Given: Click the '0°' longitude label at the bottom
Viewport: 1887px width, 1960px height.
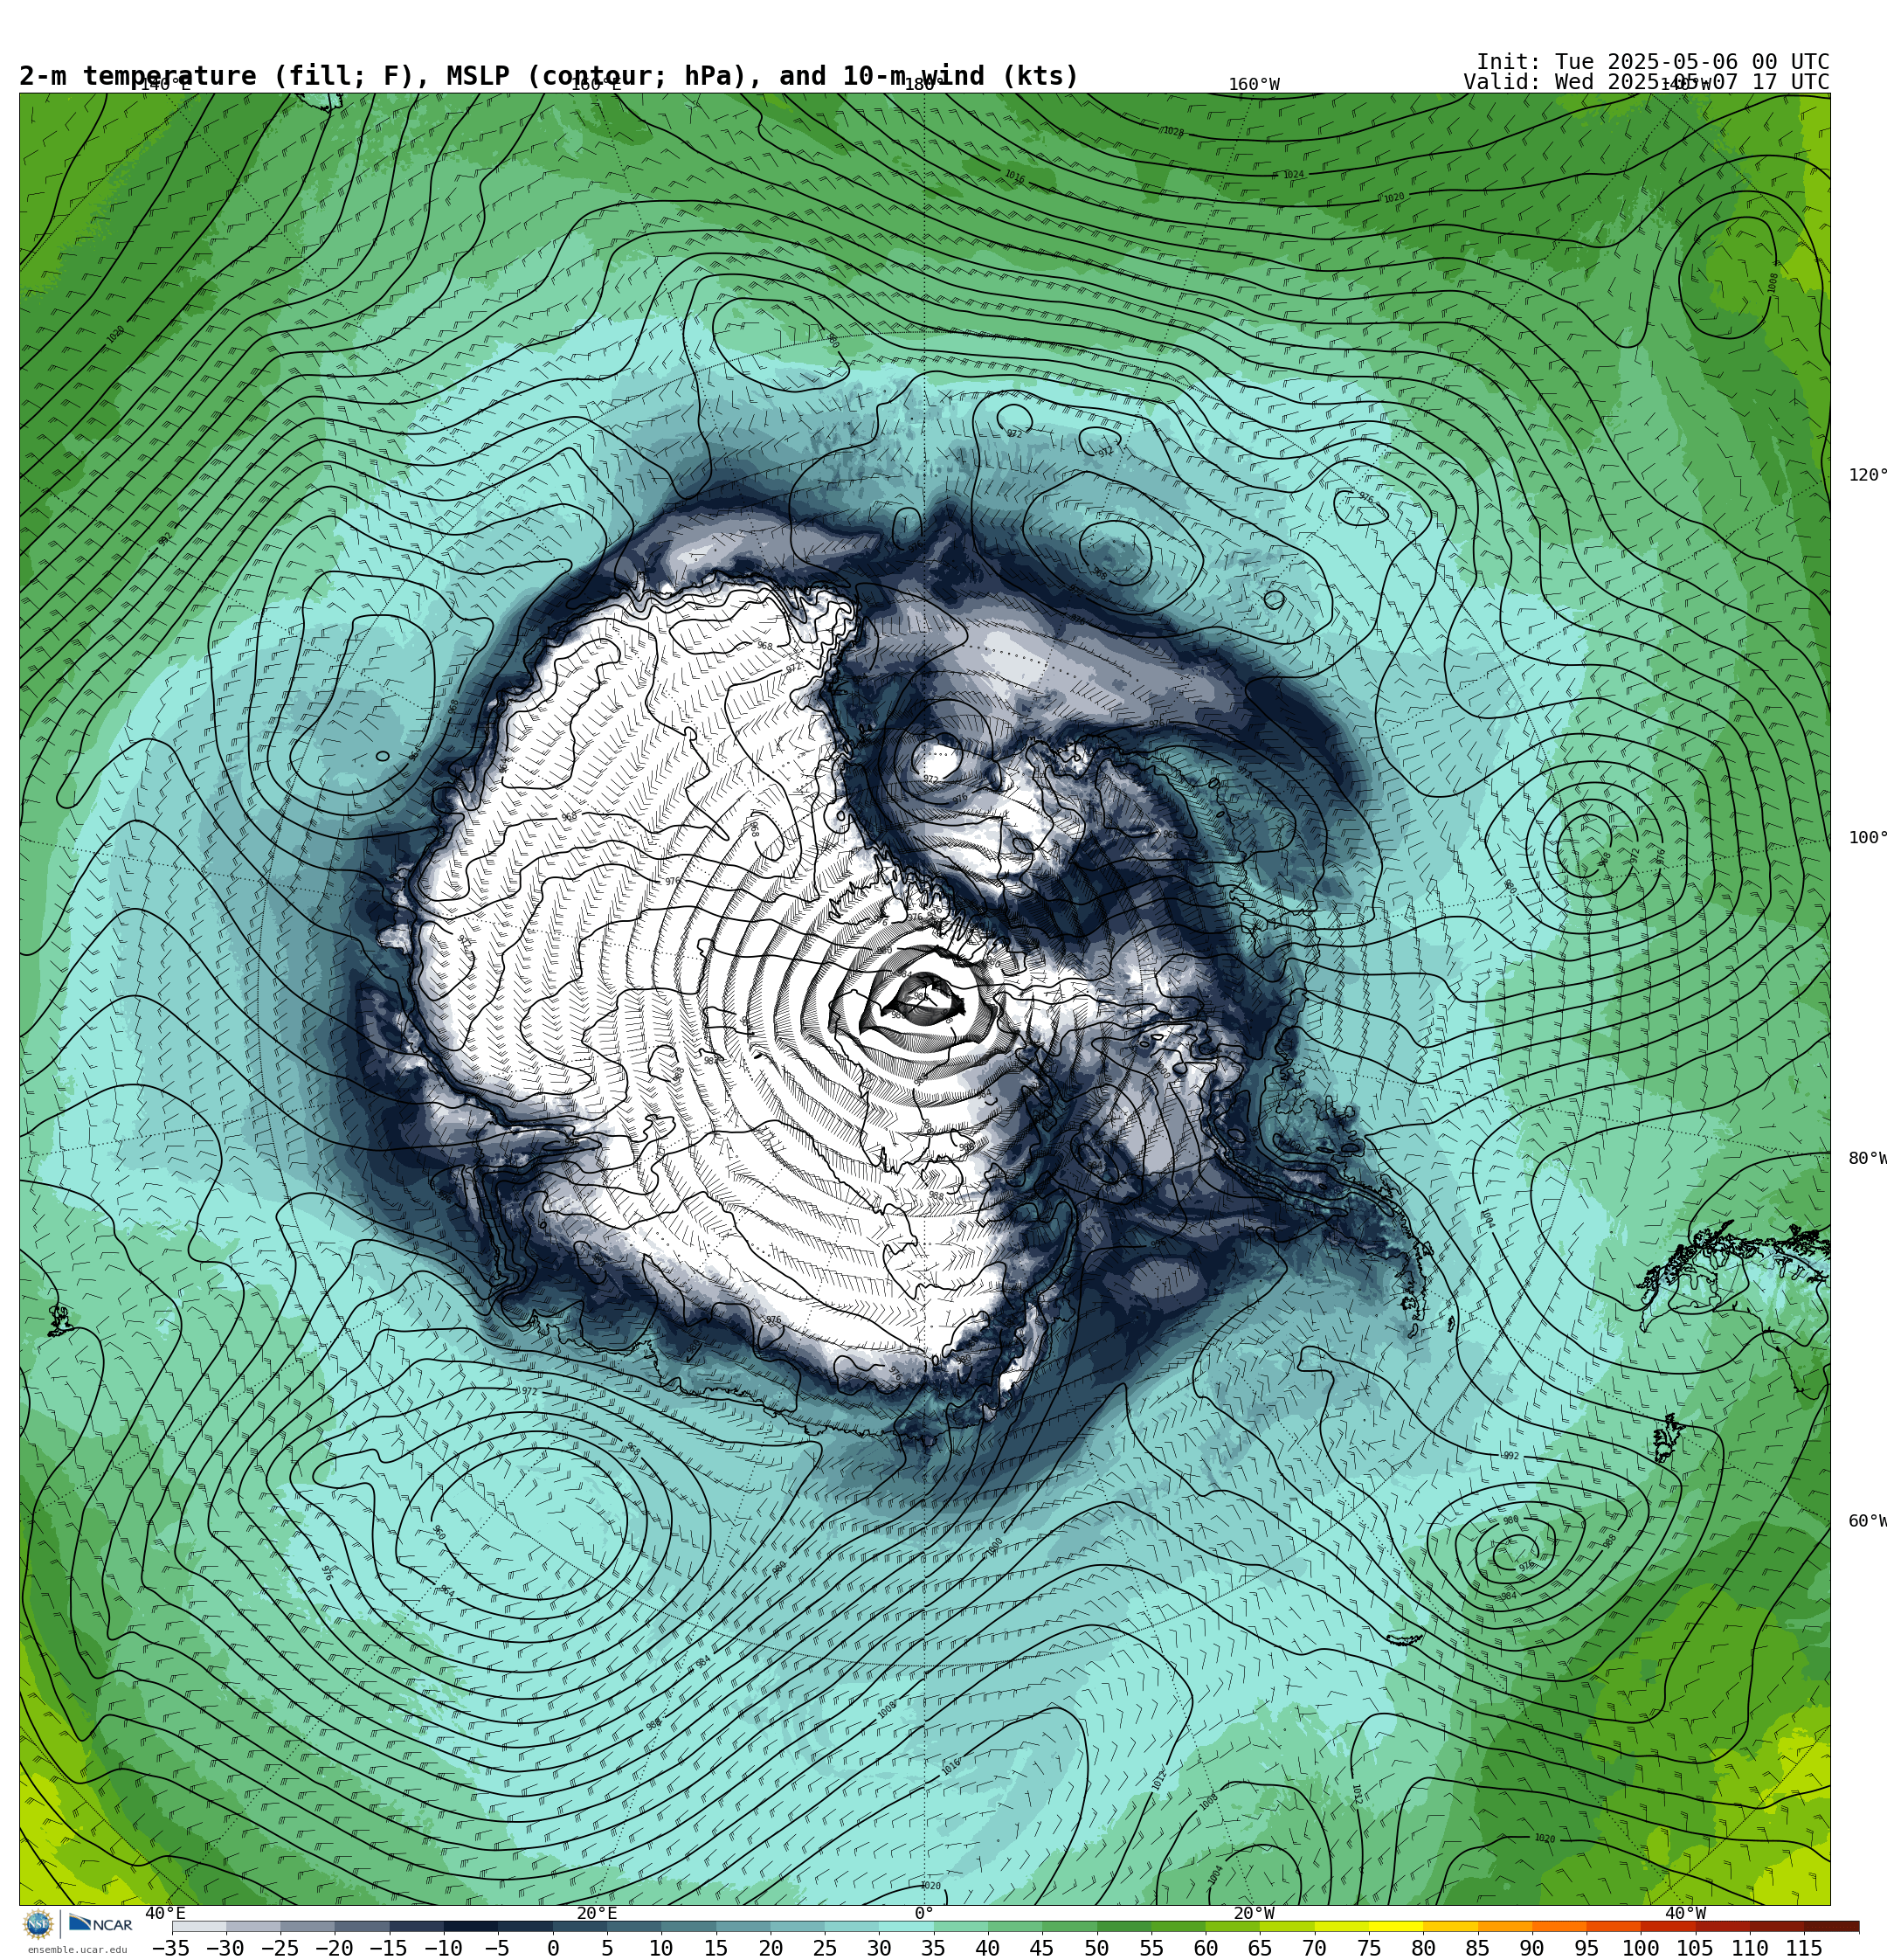Looking at the screenshot, I should 924,1913.
